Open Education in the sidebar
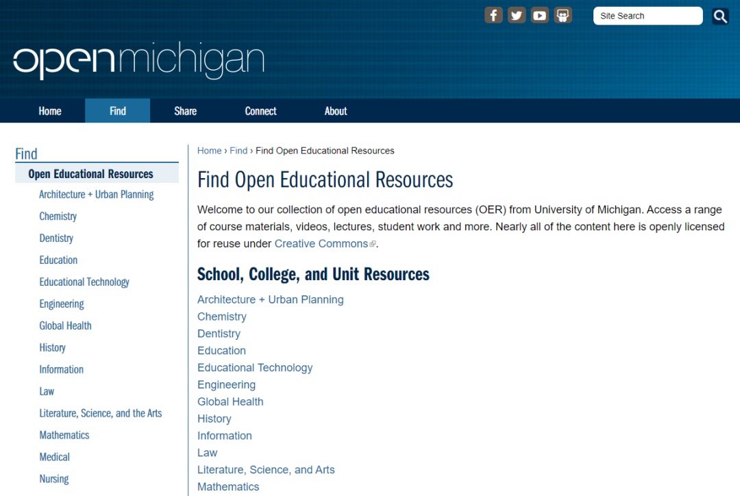The height and width of the screenshot is (496, 740). (x=58, y=260)
